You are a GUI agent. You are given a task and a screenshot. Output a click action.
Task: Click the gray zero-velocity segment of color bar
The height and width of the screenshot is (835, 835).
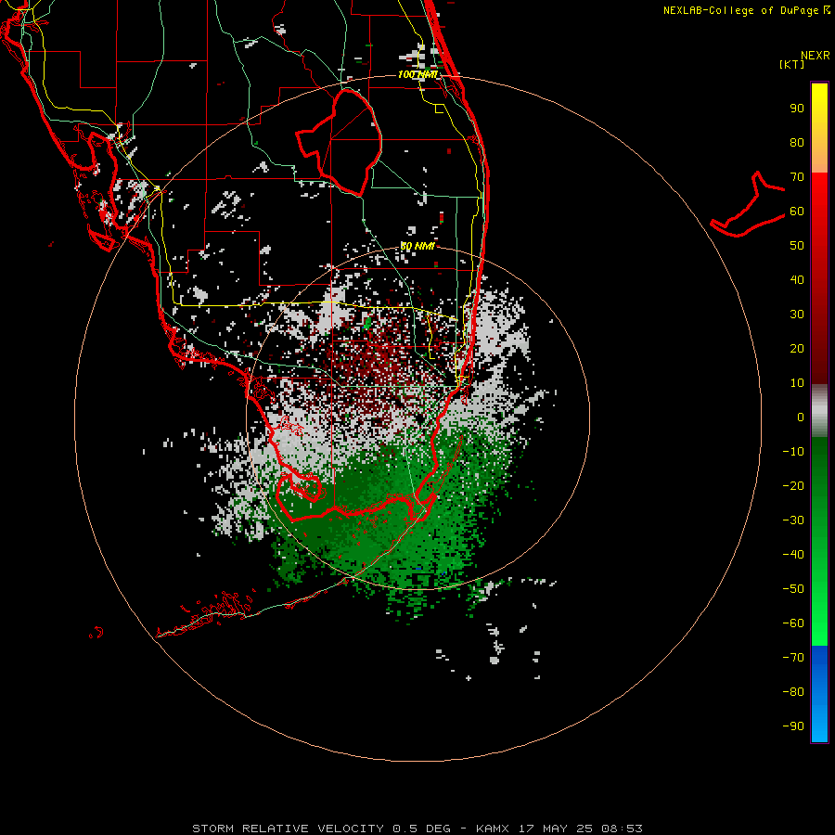[819, 411]
